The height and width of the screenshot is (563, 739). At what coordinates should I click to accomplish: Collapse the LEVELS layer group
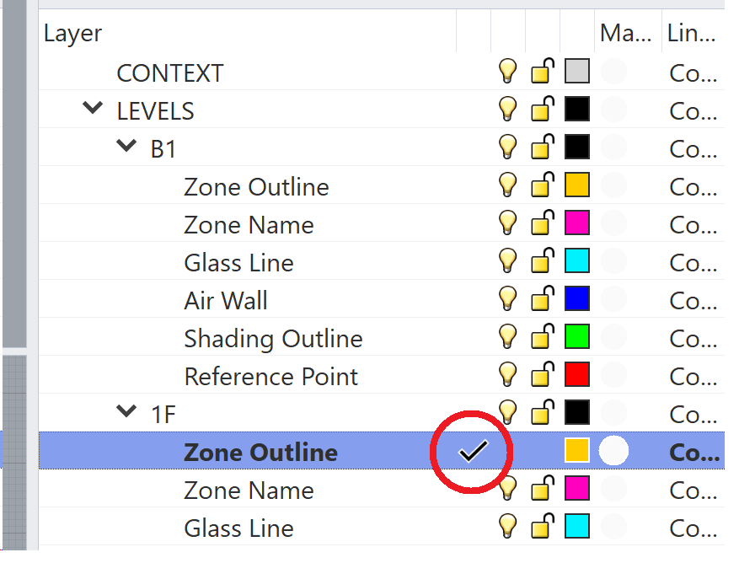click(x=93, y=109)
